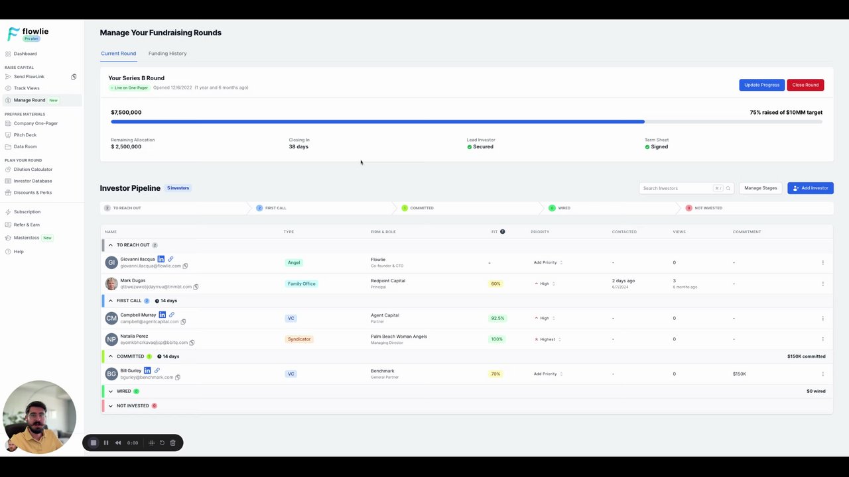This screenshot has height=477, width=849.
Task: Click the magnifier icon in Search Investors
Action: pos(728,188)
